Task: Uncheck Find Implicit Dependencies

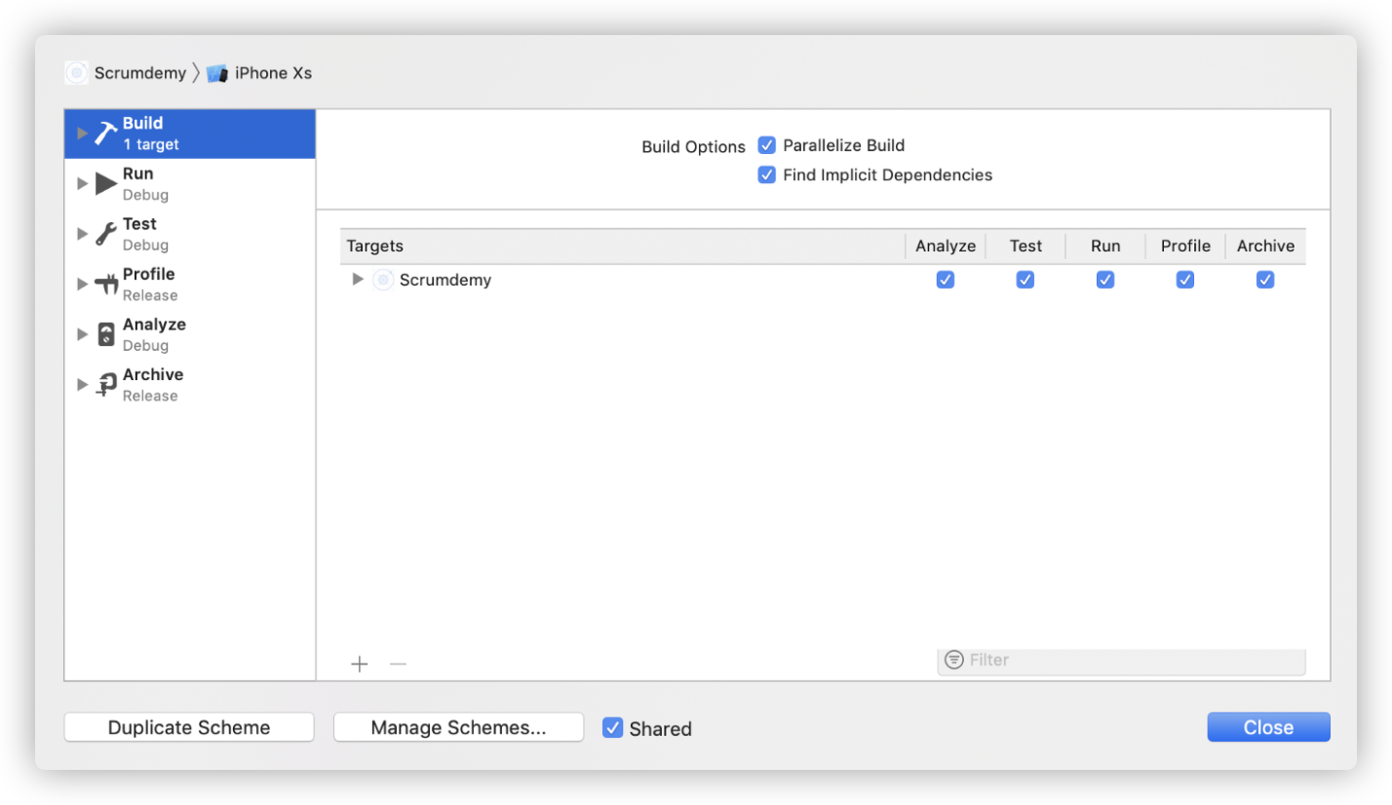Action: (767, 175)
